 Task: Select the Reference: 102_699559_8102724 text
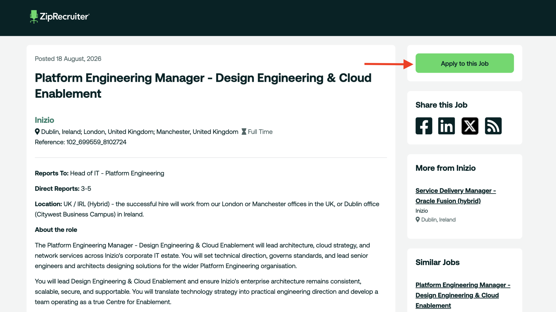pos(81,142)
